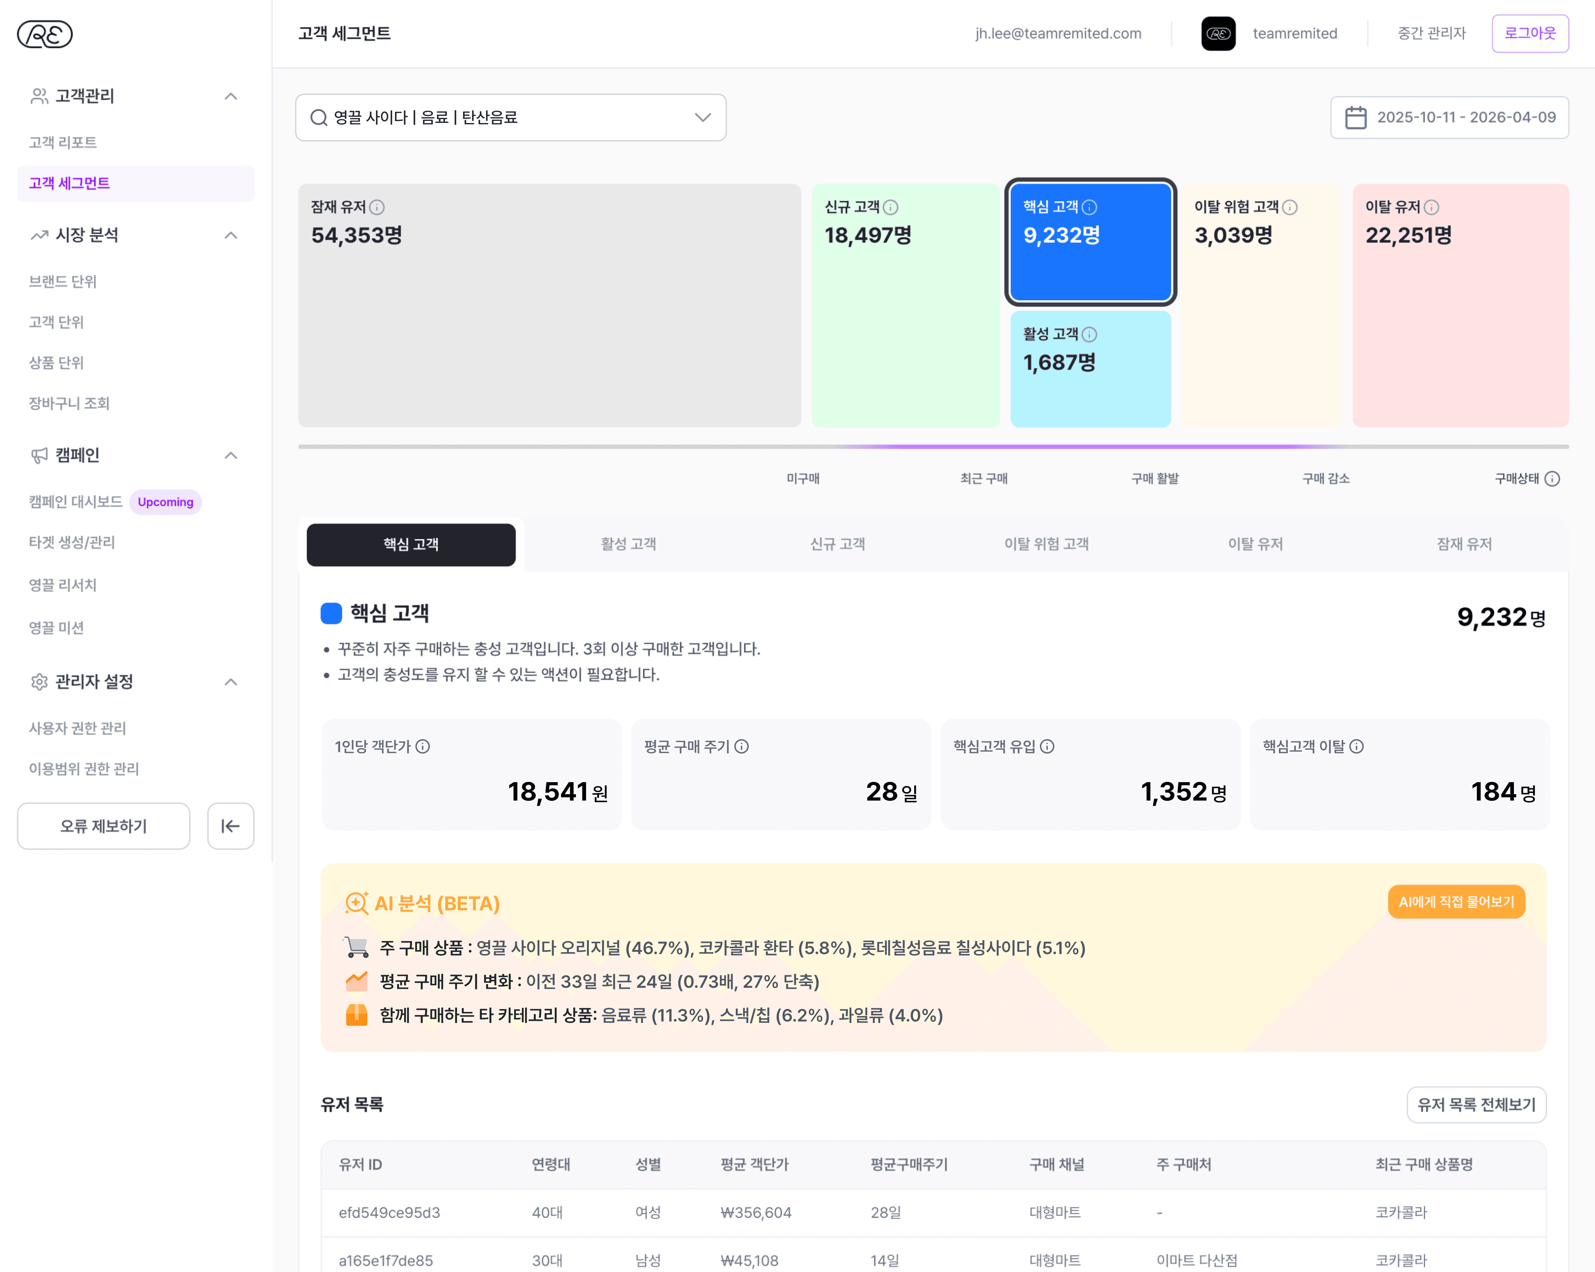
Task: Collapse the 고객관리 sidebar section
Action: click(x=231, y=96)
